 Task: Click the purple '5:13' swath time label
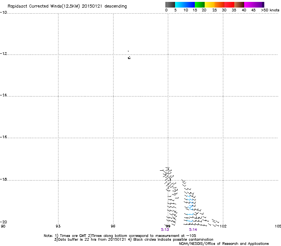[x=165, y=230]
